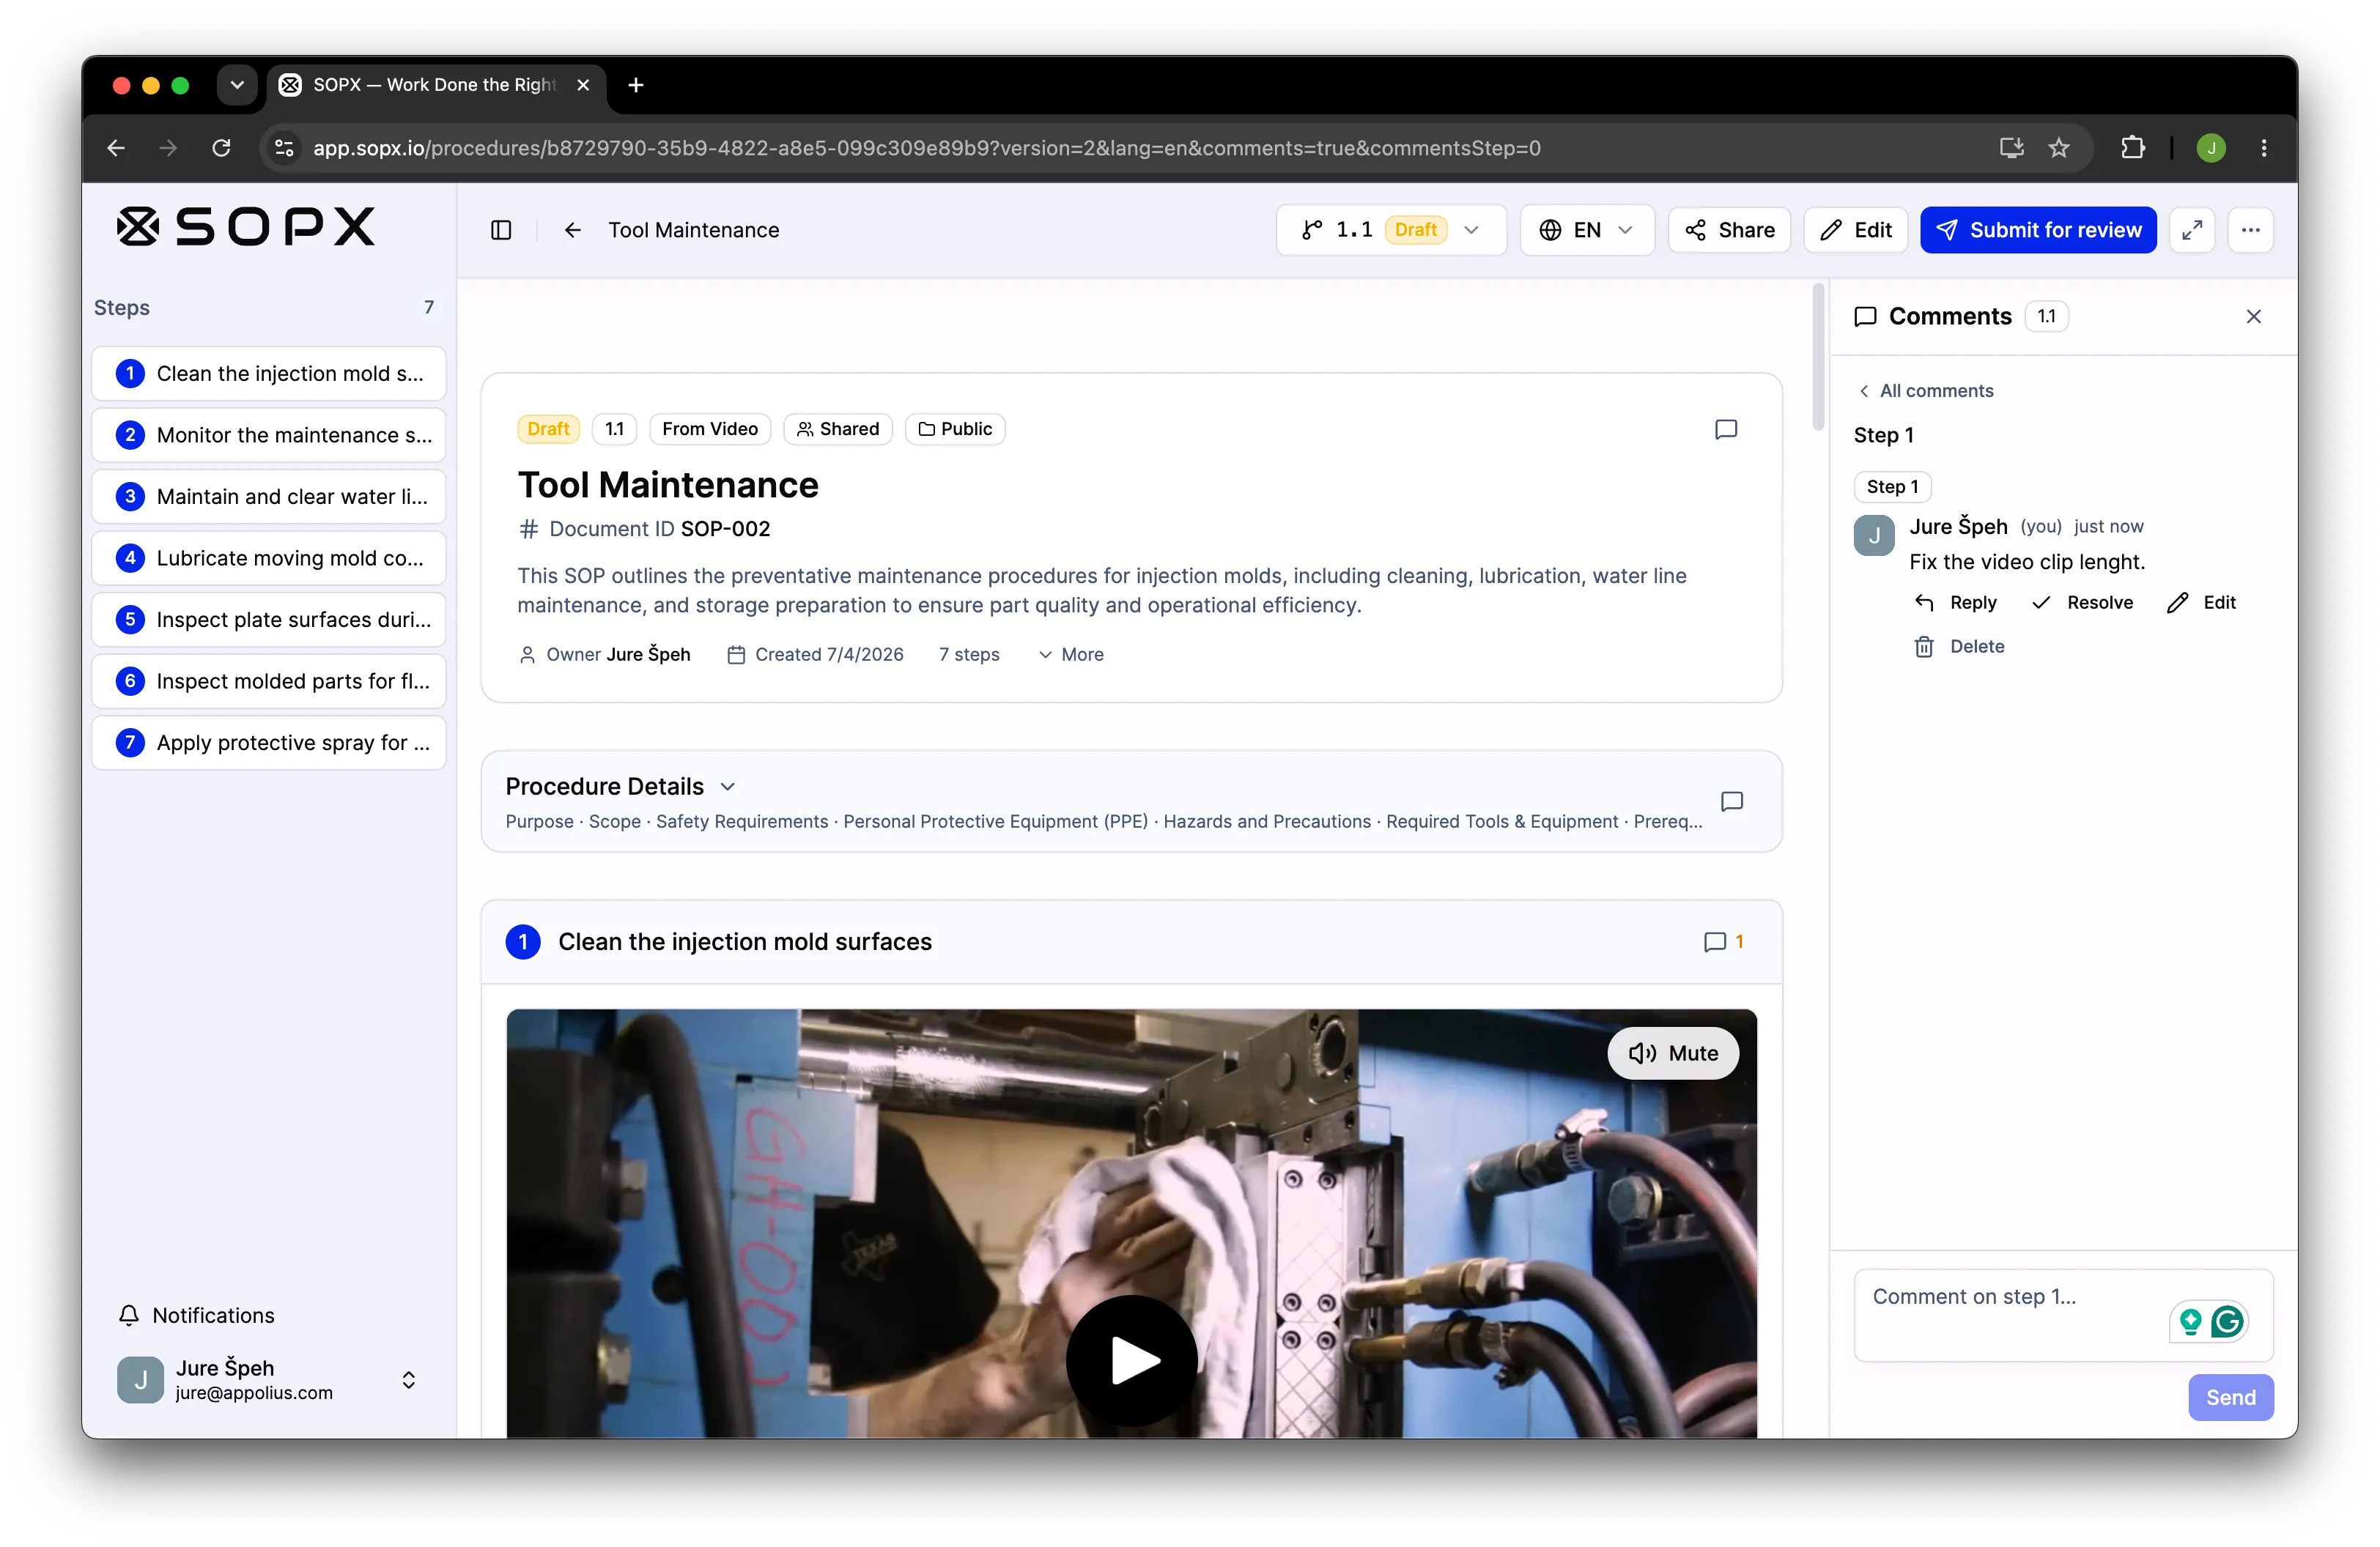Click the Edit button in top toolbar
Viewport: 2380px width, 1547px height.
coord(1855,230)
